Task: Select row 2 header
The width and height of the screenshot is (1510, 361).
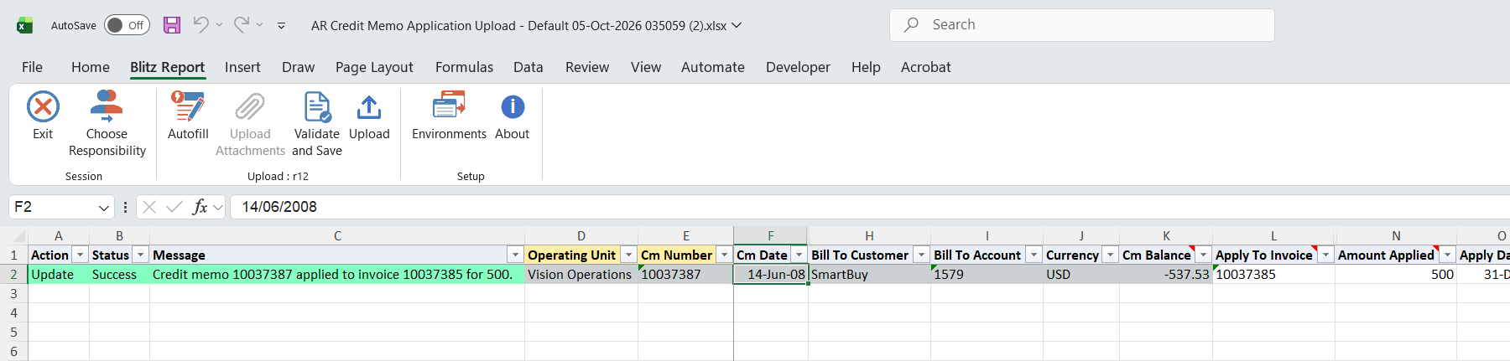Action: coord(13,274)
